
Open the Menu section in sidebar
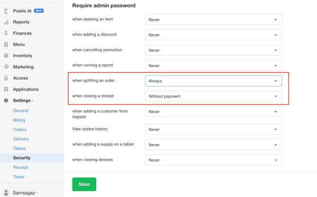19,44
